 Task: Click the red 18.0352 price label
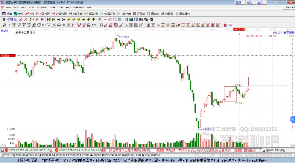[8, 55]
